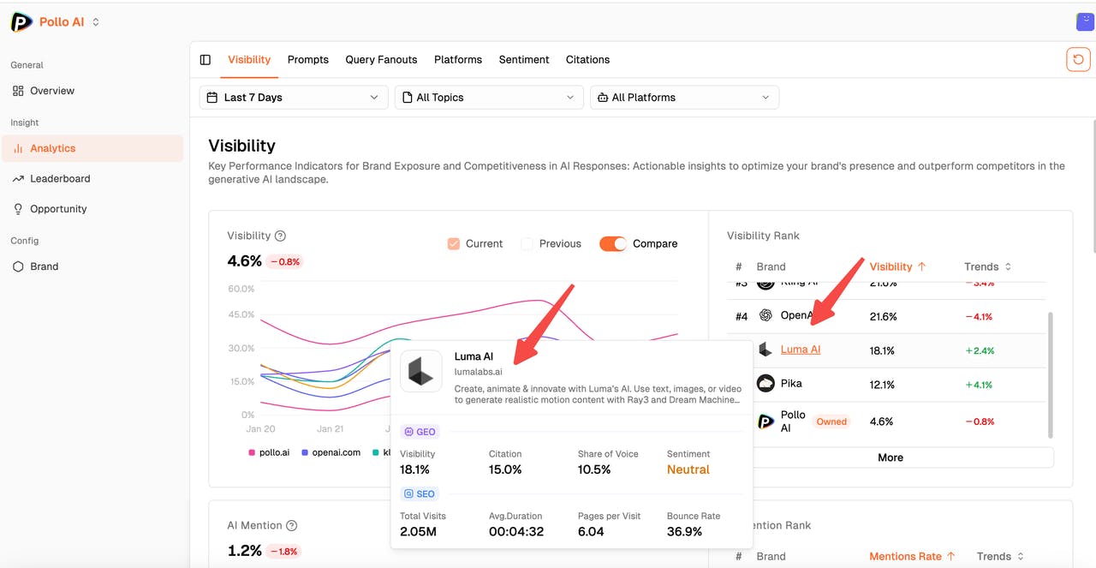Click lumalabs.ai in the popup

(x=478, y=372)
